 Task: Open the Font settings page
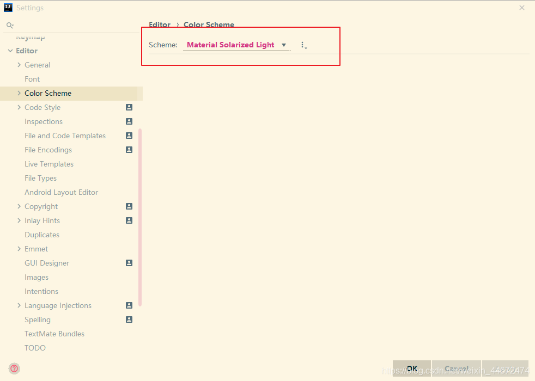pyautogui.click(x=32, y=79)
